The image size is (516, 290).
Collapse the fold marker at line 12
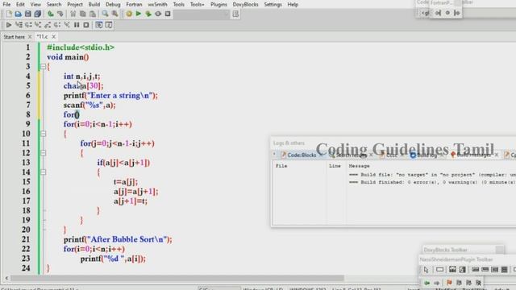click(x=43, y=153)
